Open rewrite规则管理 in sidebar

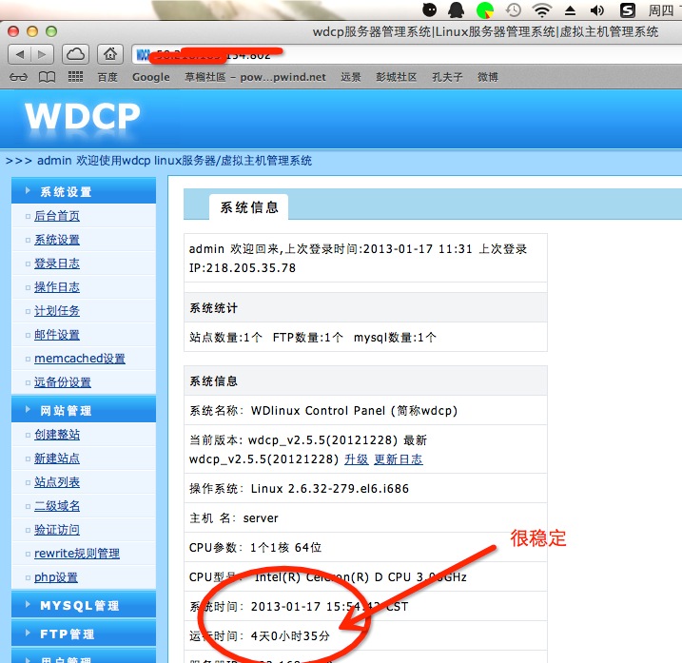tap(77, 554)
